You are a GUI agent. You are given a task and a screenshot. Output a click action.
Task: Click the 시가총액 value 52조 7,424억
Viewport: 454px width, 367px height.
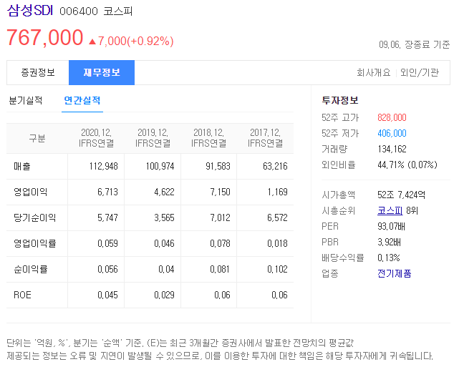click(401, 195)
